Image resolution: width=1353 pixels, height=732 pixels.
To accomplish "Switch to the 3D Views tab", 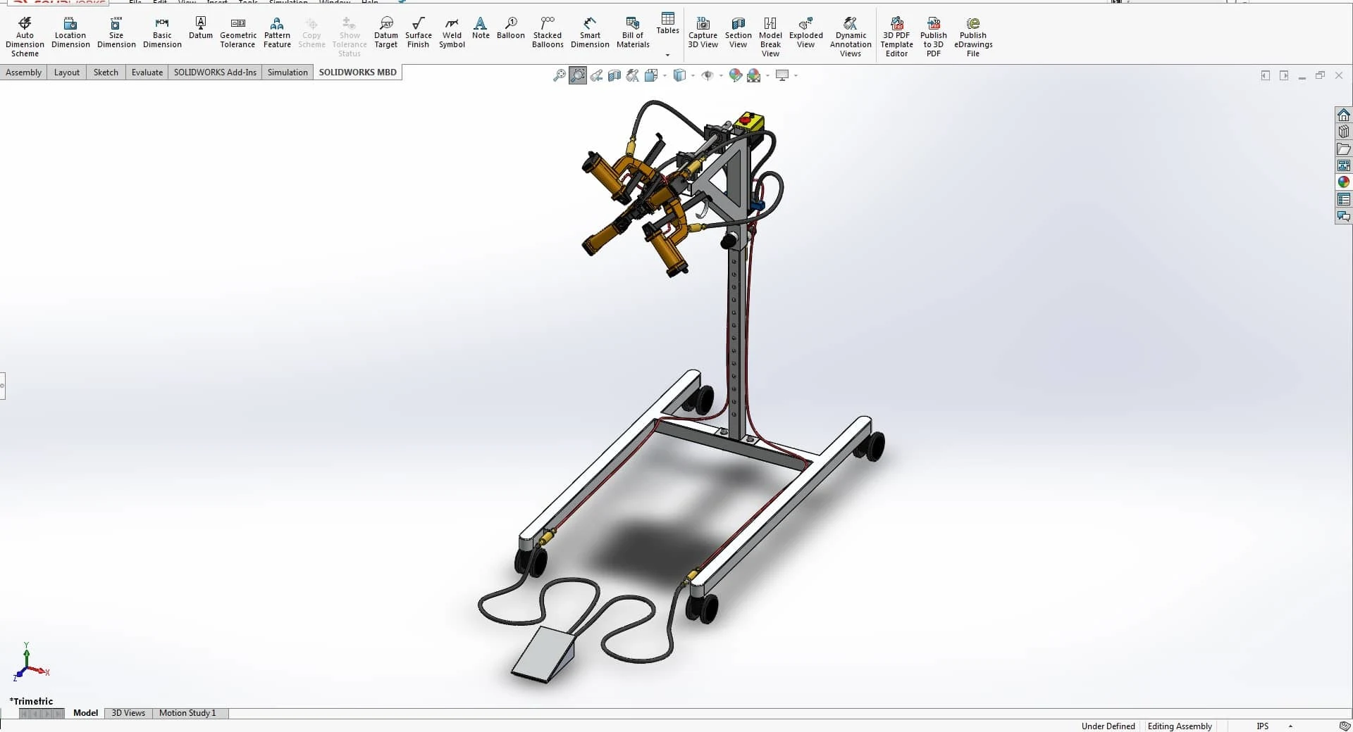I will tap(128, 713).
